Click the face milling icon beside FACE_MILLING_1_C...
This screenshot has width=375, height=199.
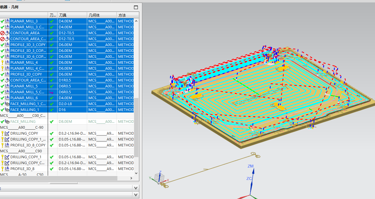pyautogui.click(x=7, y=104)
